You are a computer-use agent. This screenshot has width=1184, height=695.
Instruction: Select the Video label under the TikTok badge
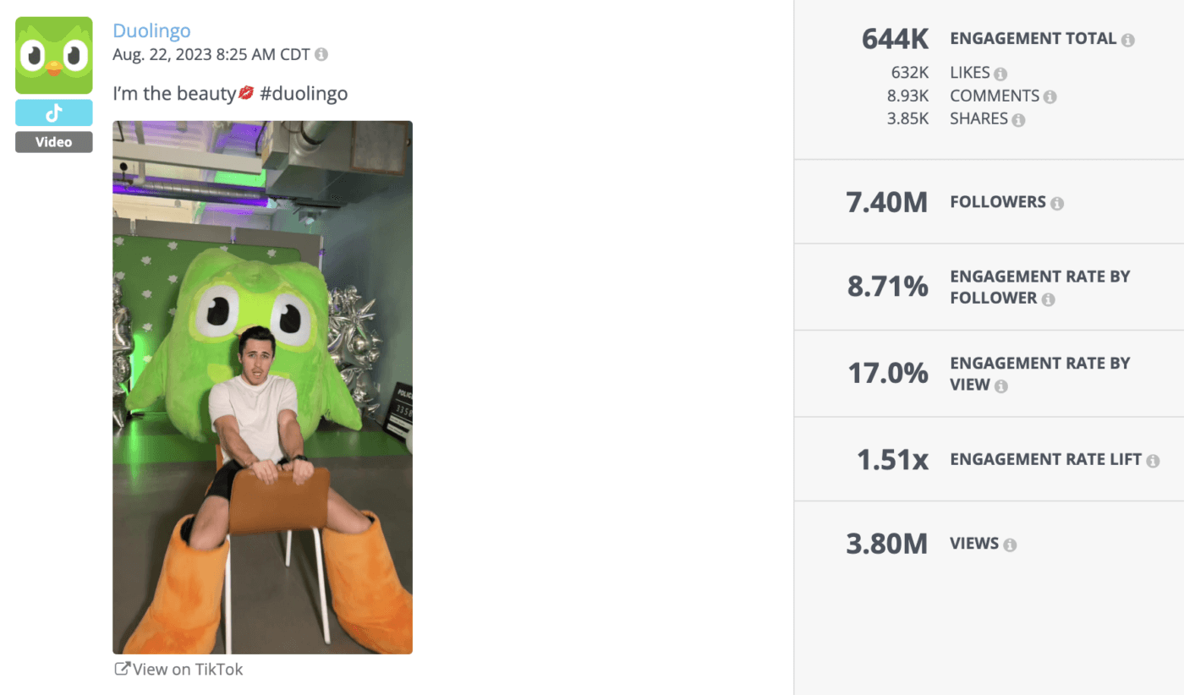(53, 141)
